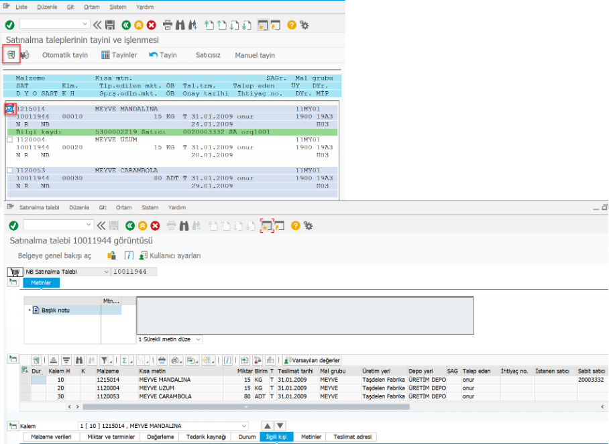Uncheck the MEYVE MANDALINA item checkbox
The width and height of the screenshot is (609, 444).
coord(9,109)
